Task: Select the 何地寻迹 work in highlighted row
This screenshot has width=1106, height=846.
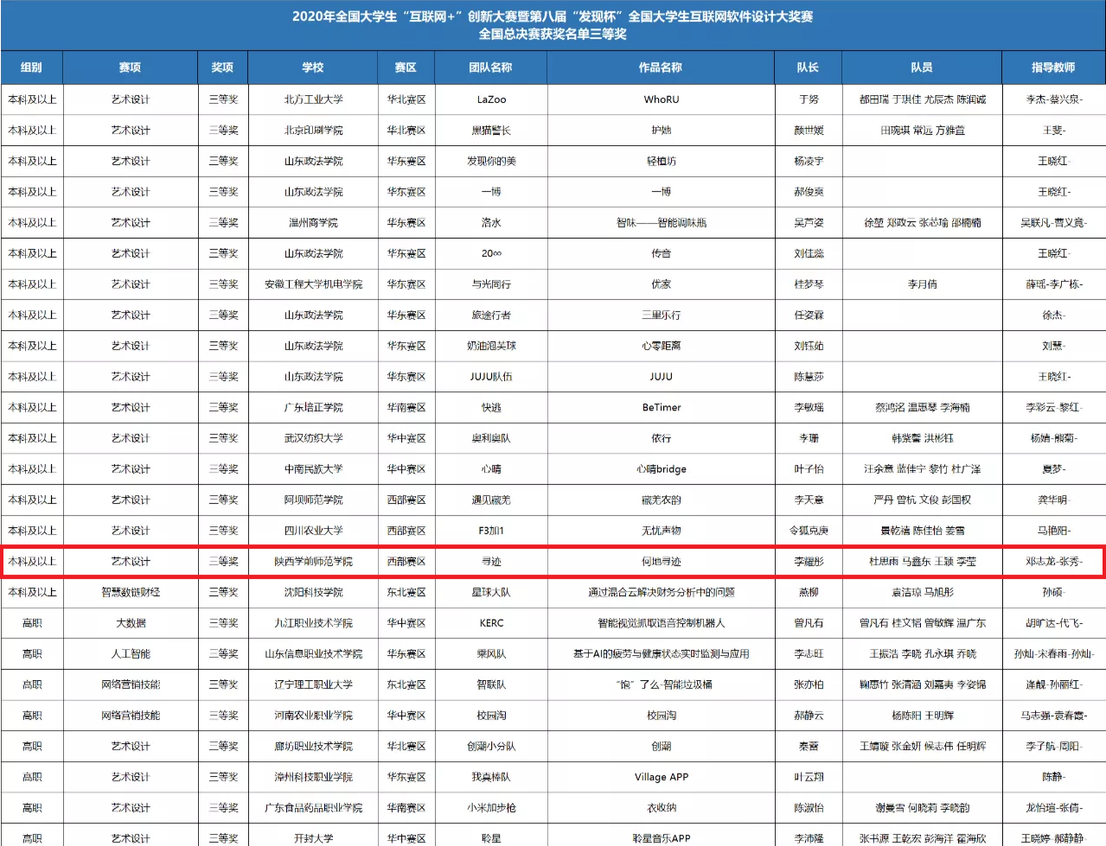Action: click(662, 562)
